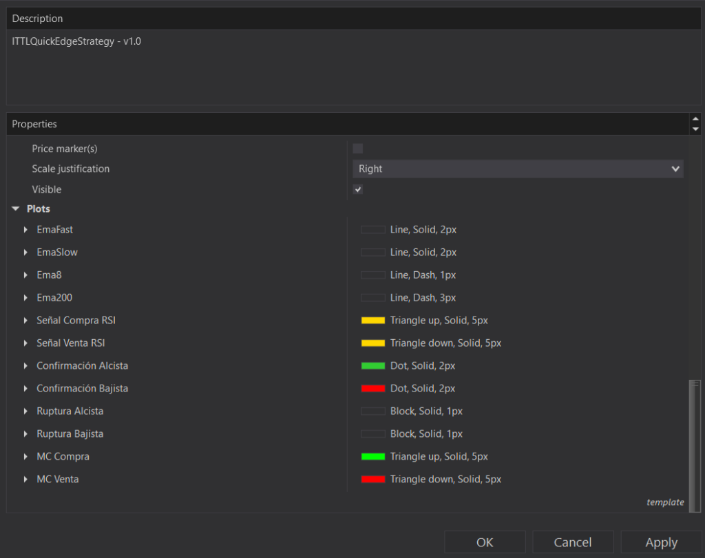The width and height of the screenshot is (705, 558).
Task: Enable the Price marker(s) checkbox
Action: click(x=357, y=149)
